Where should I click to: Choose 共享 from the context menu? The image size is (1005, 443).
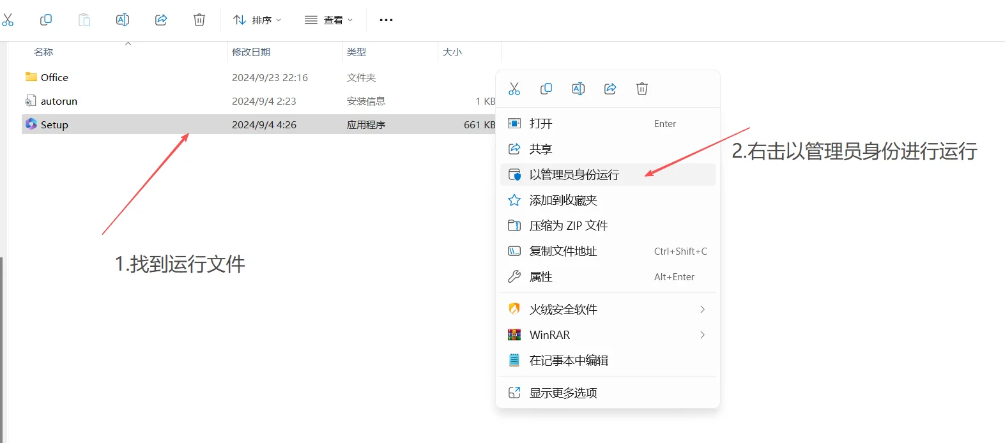click(608, 149)
